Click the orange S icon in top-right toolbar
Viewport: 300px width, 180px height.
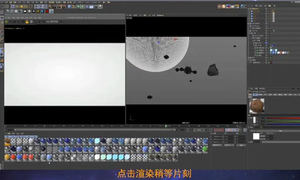(x=224, y=6)
